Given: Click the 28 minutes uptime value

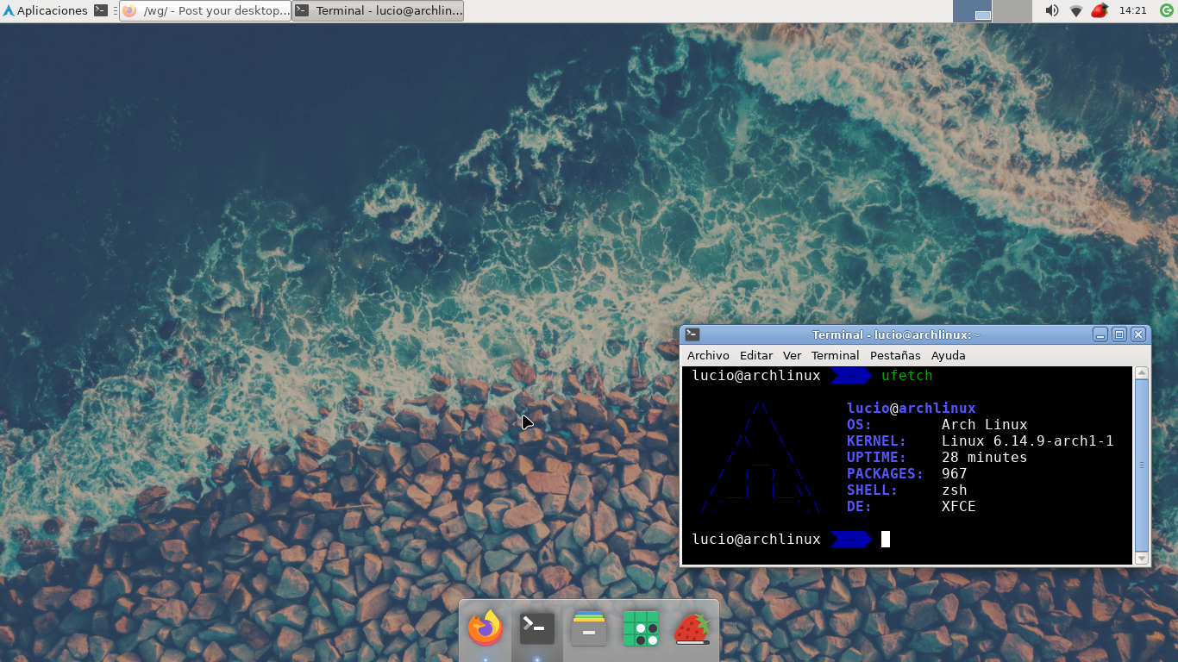Looking at the screenshot, I should point(984,458).
